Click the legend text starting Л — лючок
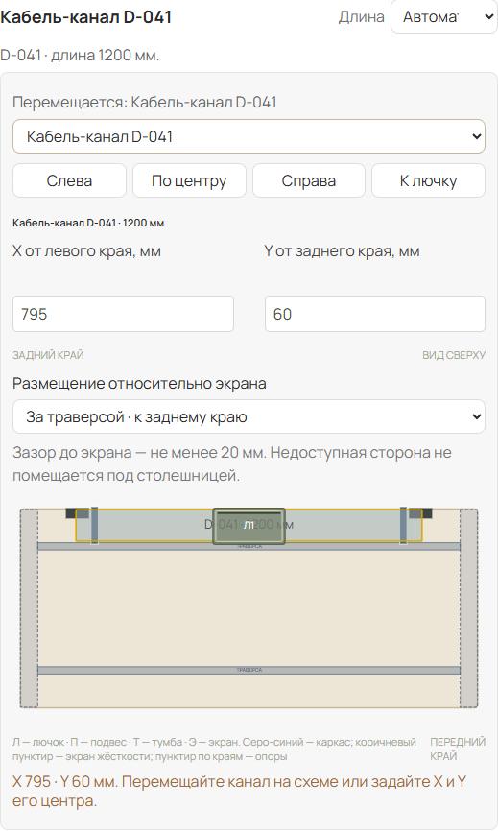The image size is (498, 831). point(215,748)
